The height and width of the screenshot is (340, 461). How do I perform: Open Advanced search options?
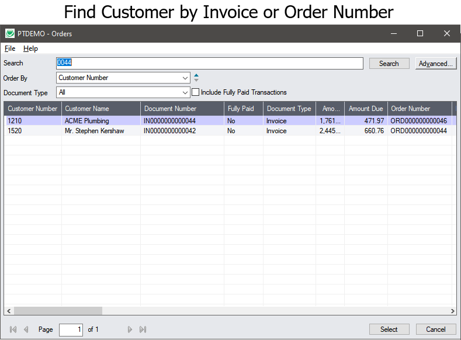click(x=436, y=64)
